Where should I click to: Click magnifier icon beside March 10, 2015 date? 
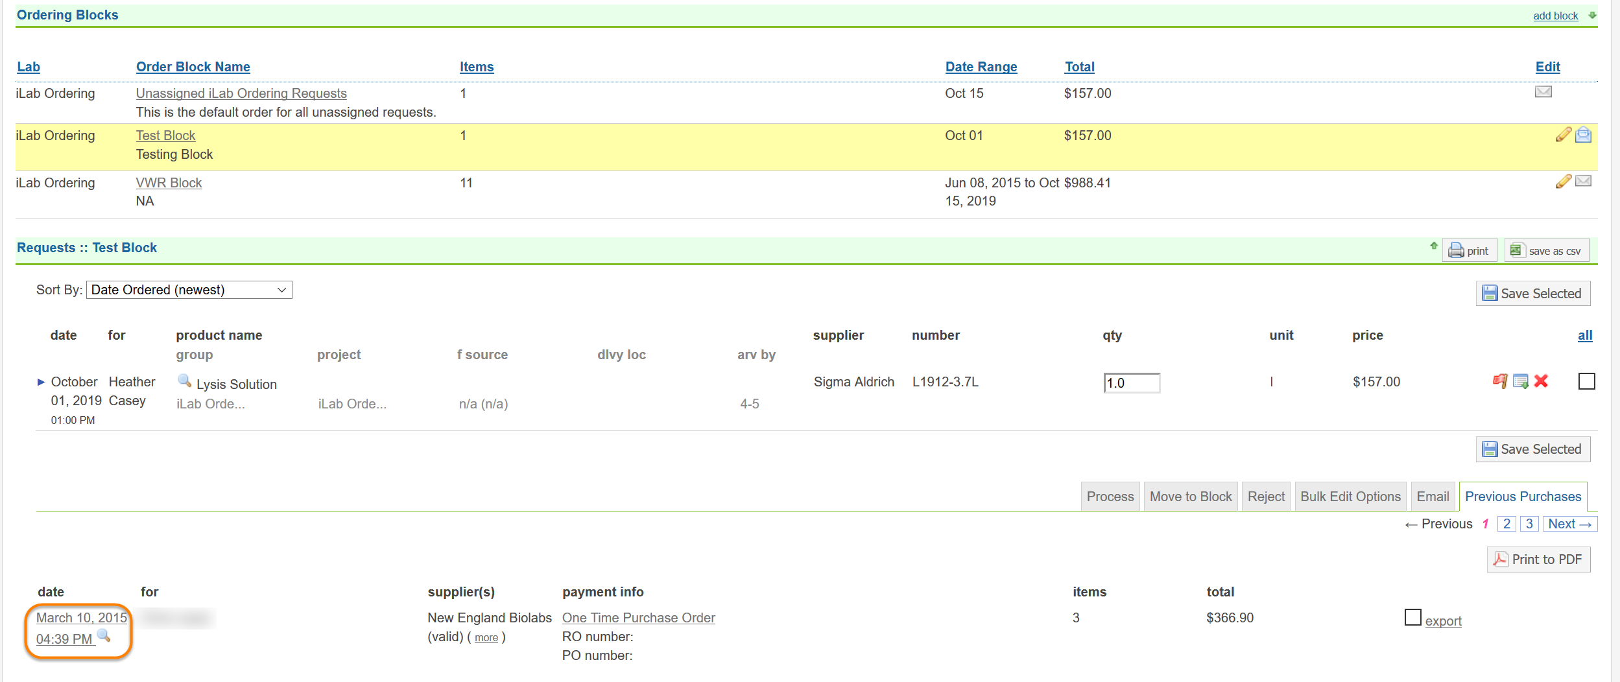(x=104, y=635)
